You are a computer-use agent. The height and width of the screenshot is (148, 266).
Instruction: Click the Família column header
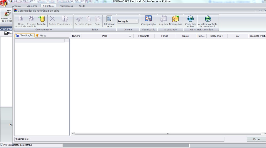pos(165,36)
